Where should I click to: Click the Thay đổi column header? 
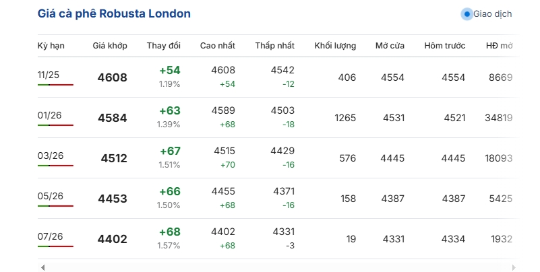point(164,46)
